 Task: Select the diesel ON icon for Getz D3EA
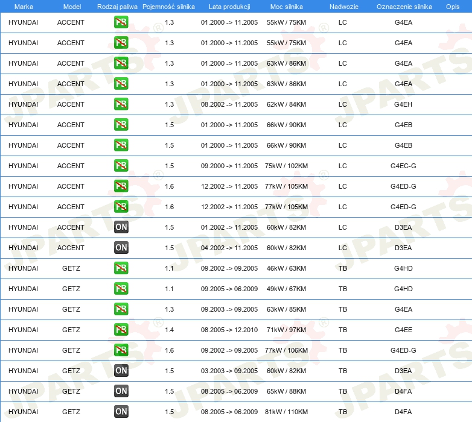pos(121,370)
